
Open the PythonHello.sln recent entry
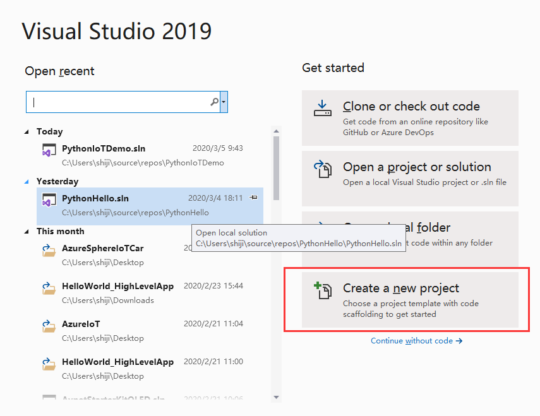pos(150,206)
